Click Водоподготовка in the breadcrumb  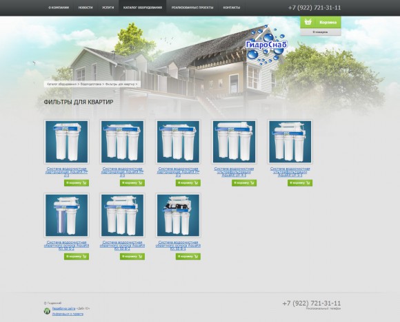[91, 84]
